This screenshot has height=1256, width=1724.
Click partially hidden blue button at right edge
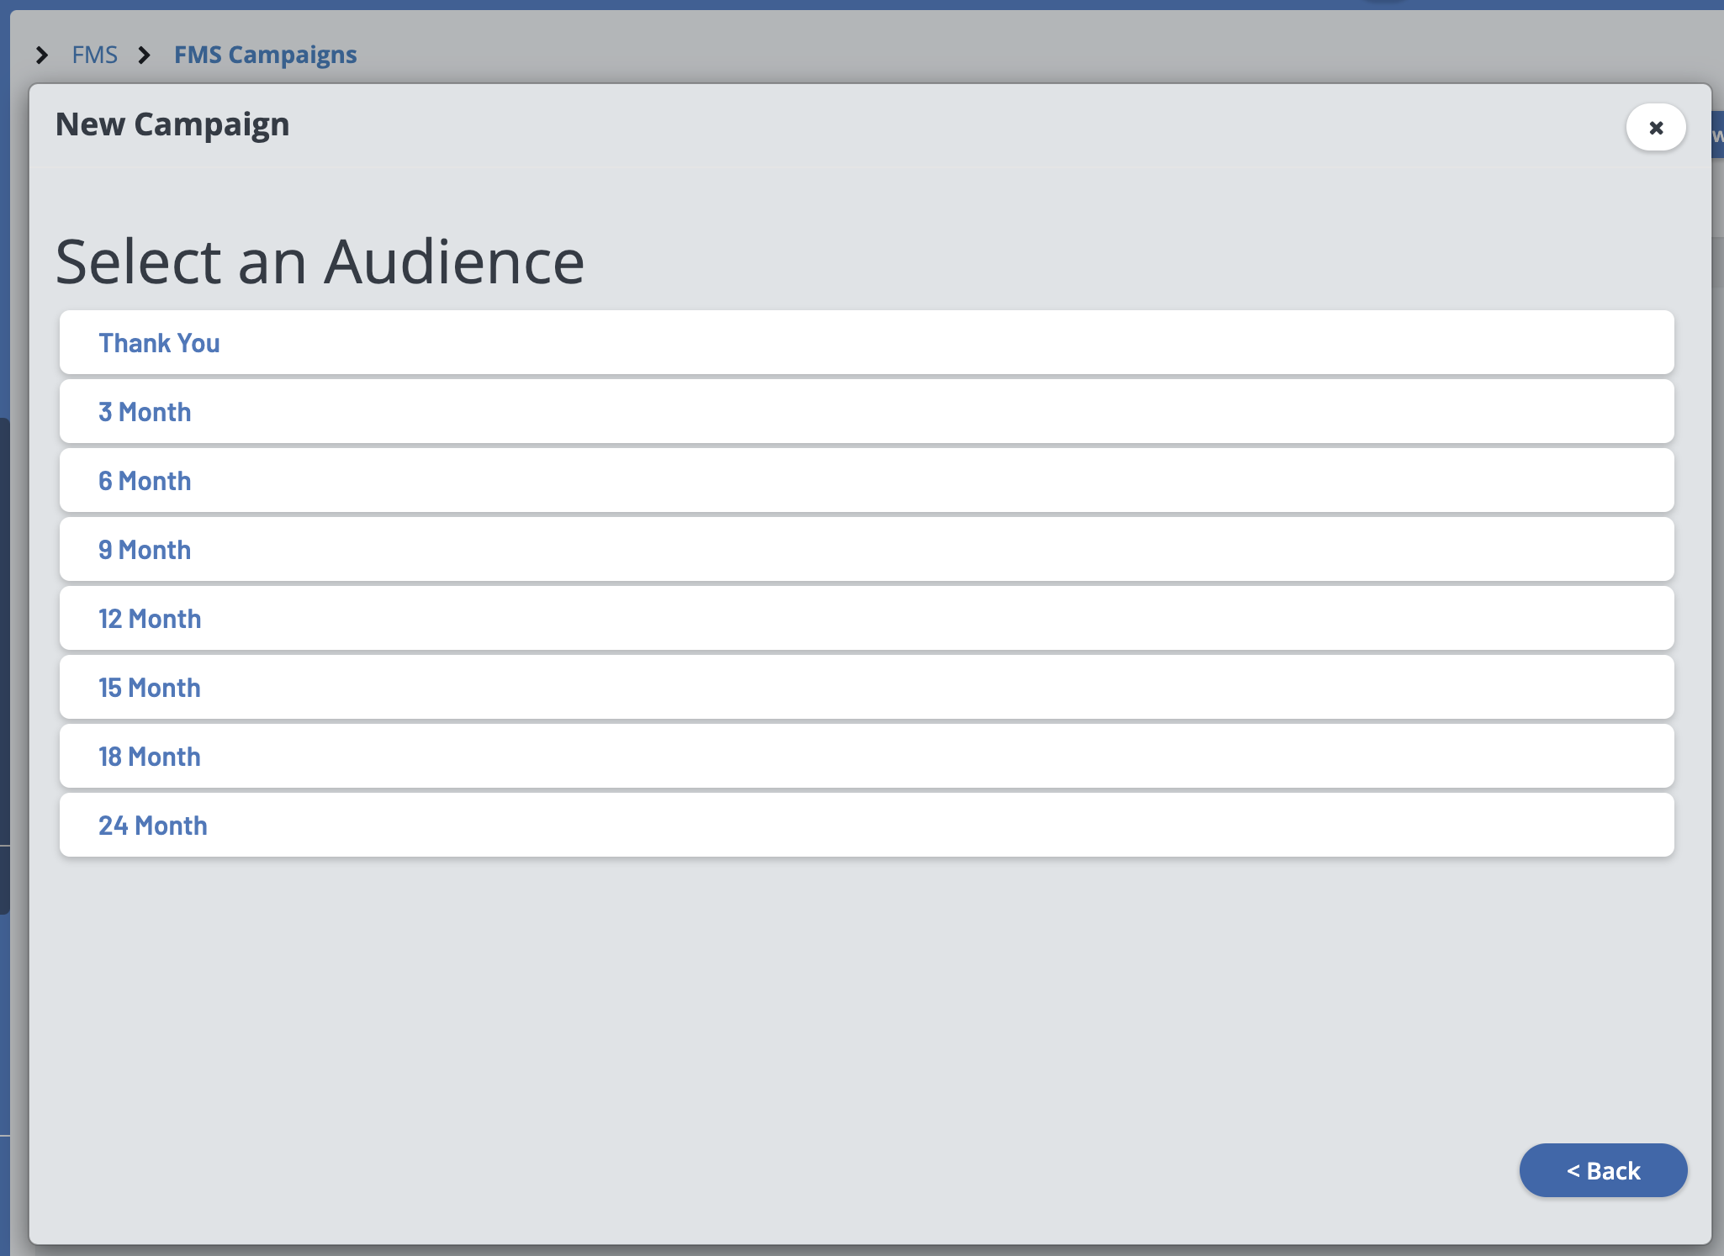1717,135
